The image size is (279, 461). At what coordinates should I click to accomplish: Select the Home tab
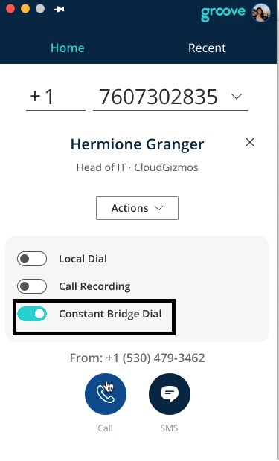68,48
